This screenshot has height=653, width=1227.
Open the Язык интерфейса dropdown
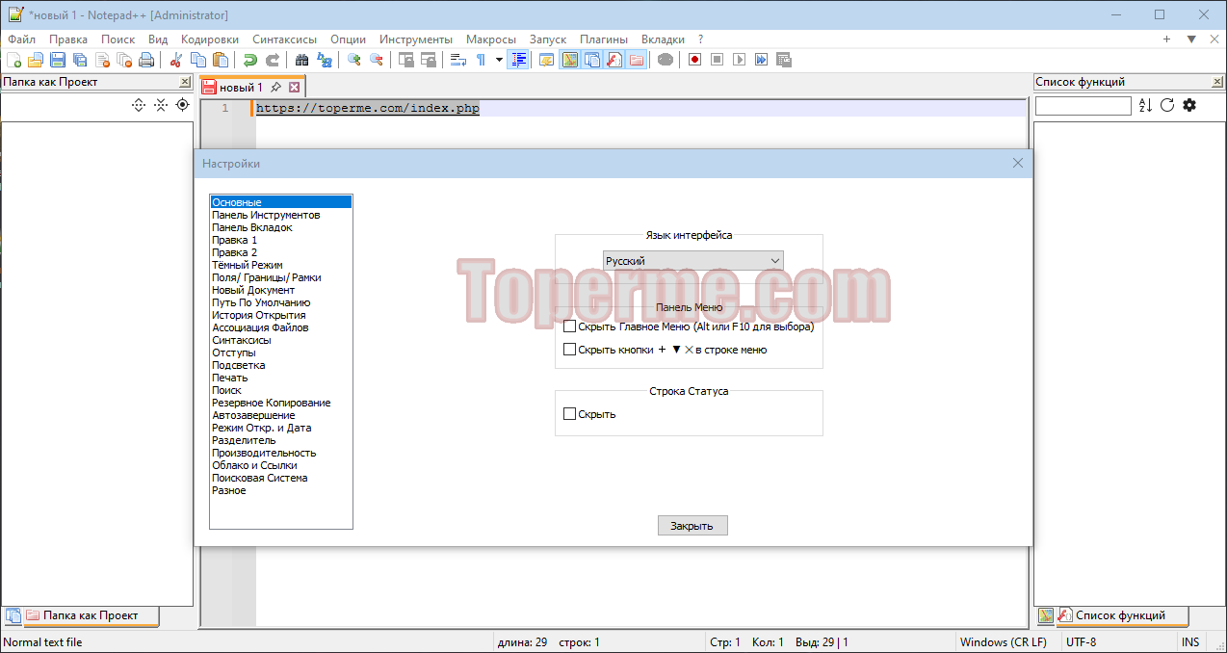point(693,261)
